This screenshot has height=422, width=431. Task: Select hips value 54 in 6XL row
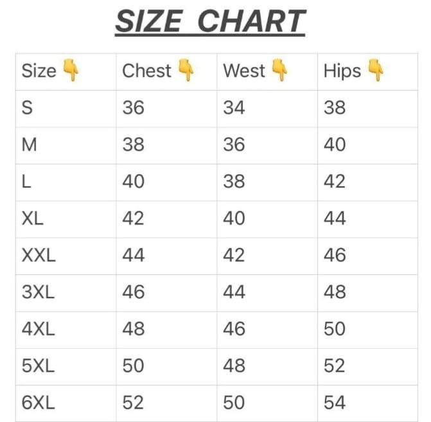click(335, 403)
